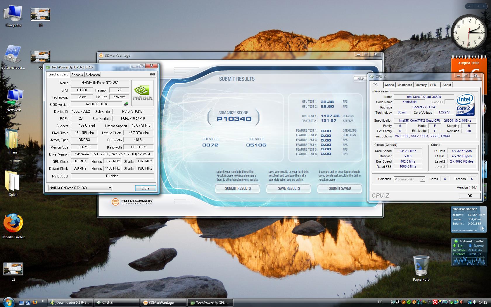This screenshot has width=491, height=307.
Task: Open the Cache tab in CPU-Z
Action: coord(389,85)
